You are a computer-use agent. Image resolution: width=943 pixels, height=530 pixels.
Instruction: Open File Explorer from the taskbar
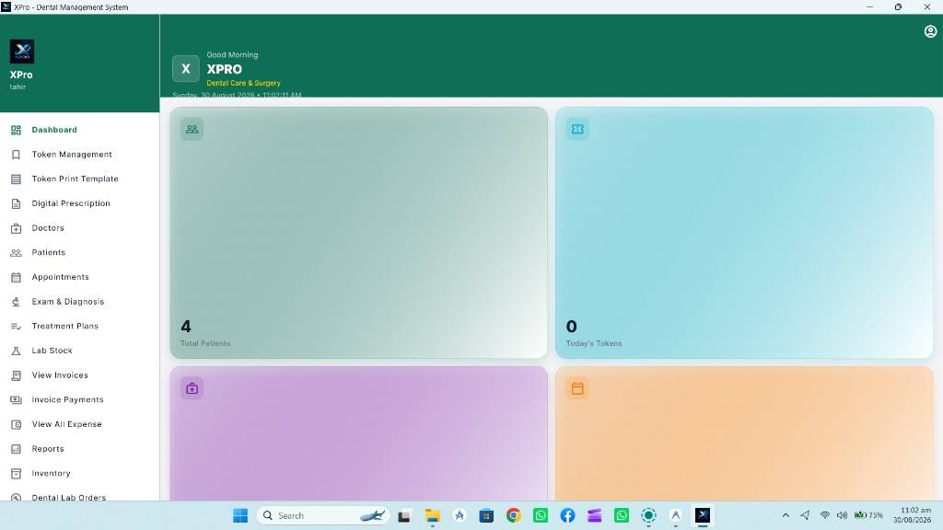pos(433,515)
